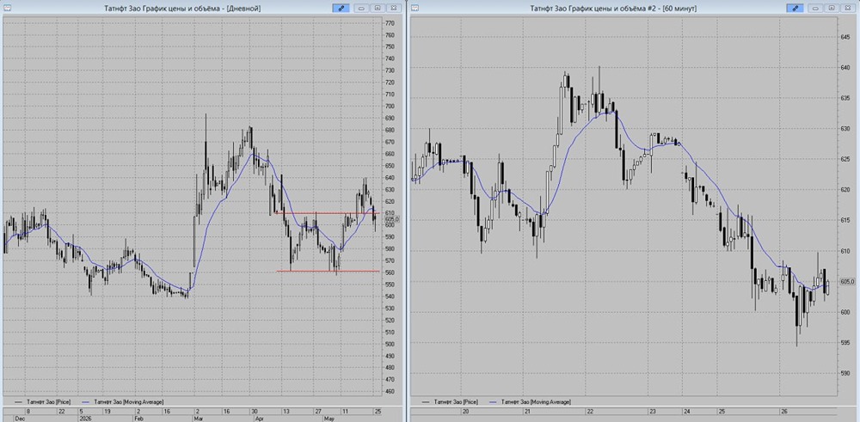Screen dimensions: 860x422
Task: Maximize the Дневной chart window
Action: tap(378, 9)
